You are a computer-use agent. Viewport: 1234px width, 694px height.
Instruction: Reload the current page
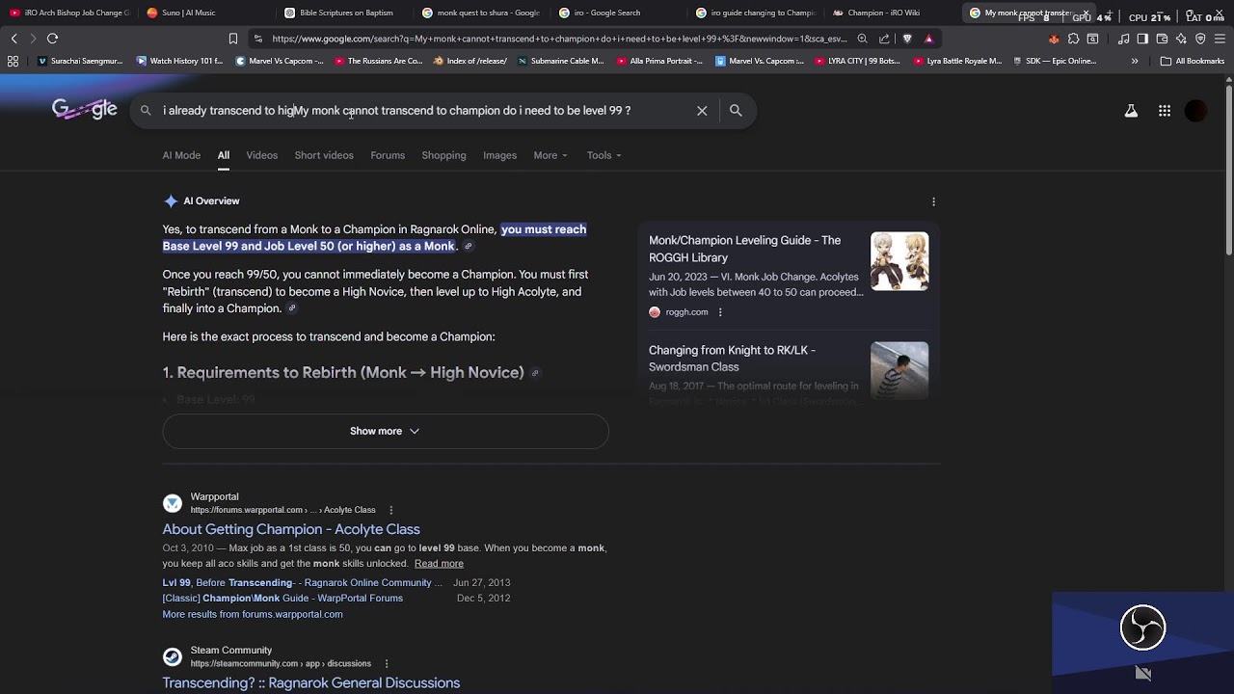point(52,39)
